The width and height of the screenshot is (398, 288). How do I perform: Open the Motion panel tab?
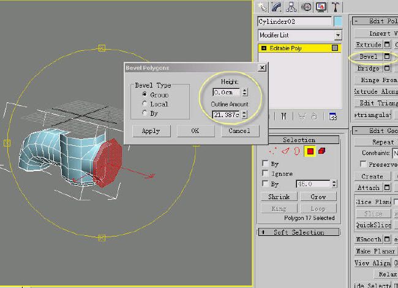pyautogui.click(x=306, y=7)
